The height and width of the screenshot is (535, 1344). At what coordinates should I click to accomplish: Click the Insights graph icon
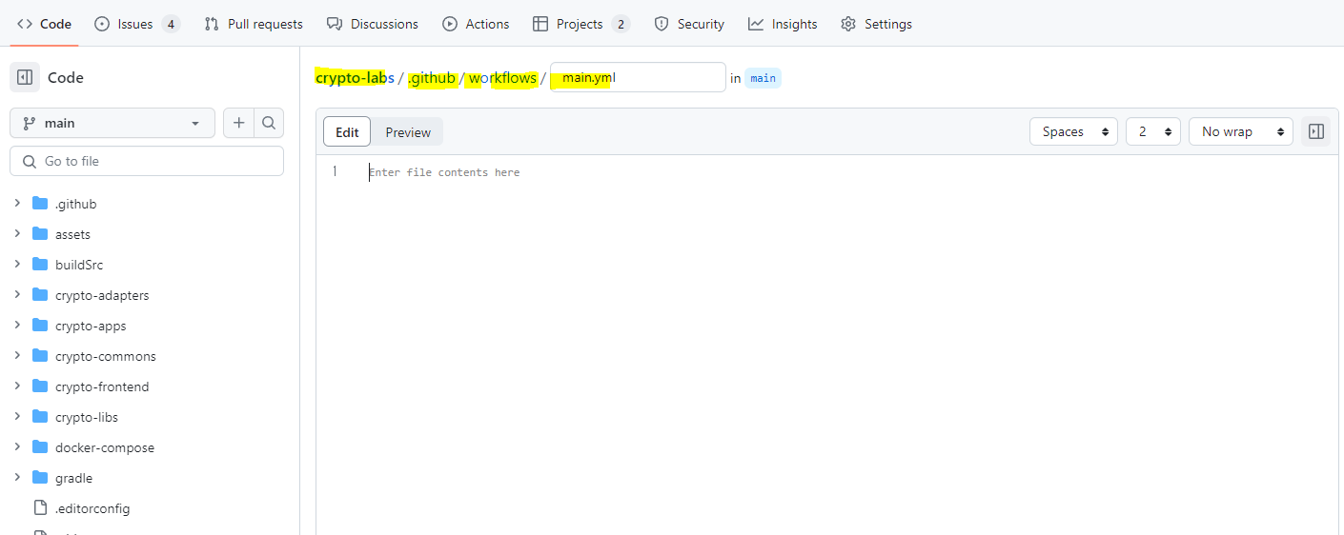coord(756,24)
